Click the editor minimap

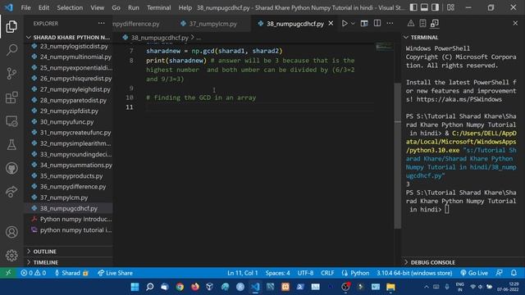click(385, 47)
